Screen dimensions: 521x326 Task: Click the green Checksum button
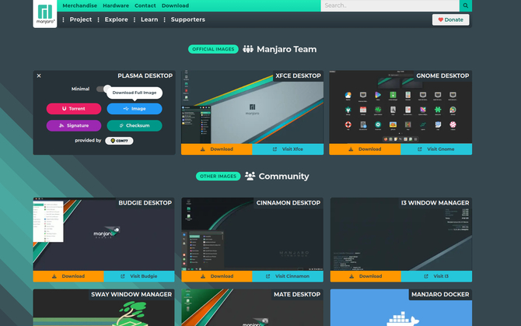tap(135, 125)
